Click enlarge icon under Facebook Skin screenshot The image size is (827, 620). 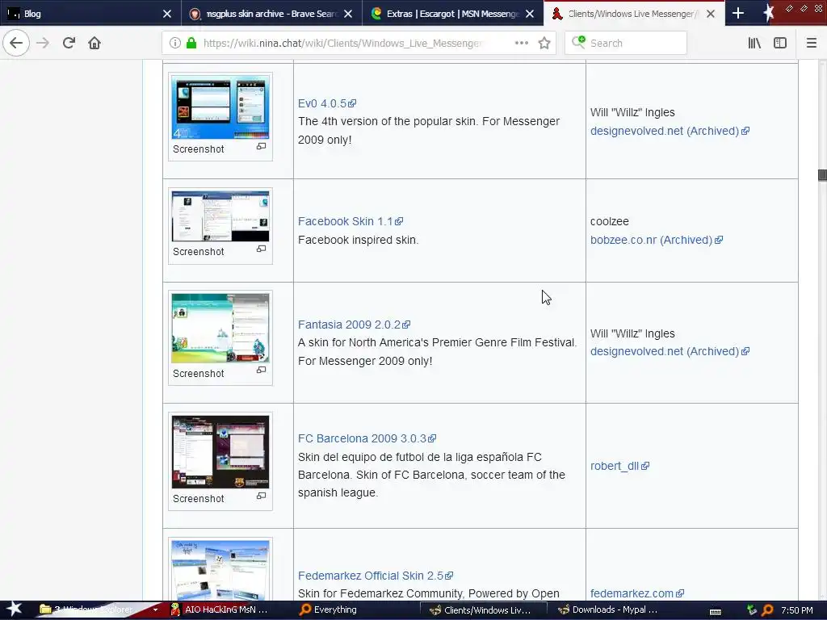pos(261,249)
